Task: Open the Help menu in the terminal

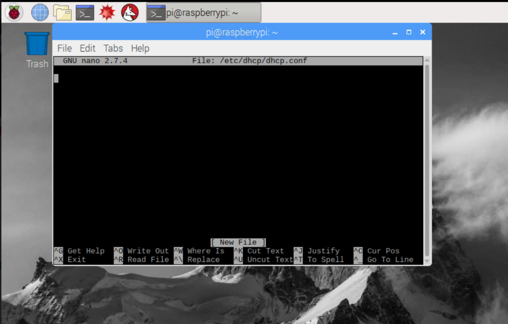Action: 140,48
